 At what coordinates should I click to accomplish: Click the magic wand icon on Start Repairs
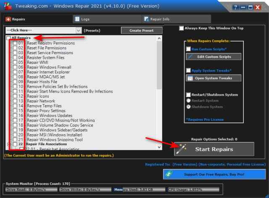(182, 149)
